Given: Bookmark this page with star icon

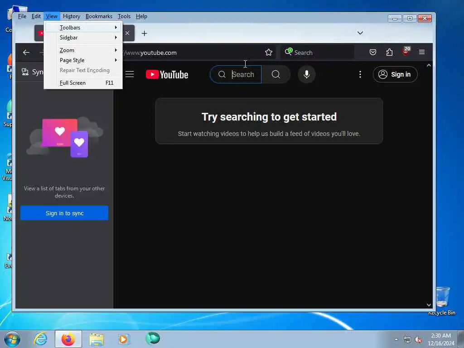Looking at the screenshot, I should click(268, 53).
